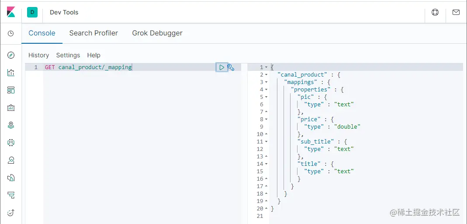467x224 pixels.
Task: Open the Dashboard icon in sidebar
Action: pos(11,90)
